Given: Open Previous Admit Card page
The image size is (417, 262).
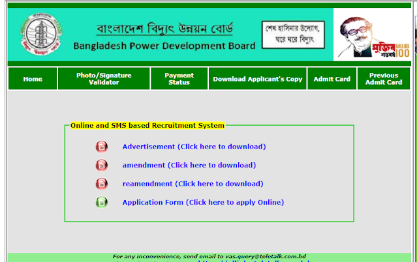Looking at the screenshot, I should pos(384,79).
